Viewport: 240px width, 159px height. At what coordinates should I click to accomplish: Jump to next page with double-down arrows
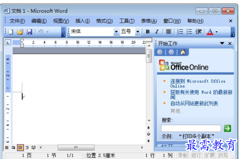point(149,141)
